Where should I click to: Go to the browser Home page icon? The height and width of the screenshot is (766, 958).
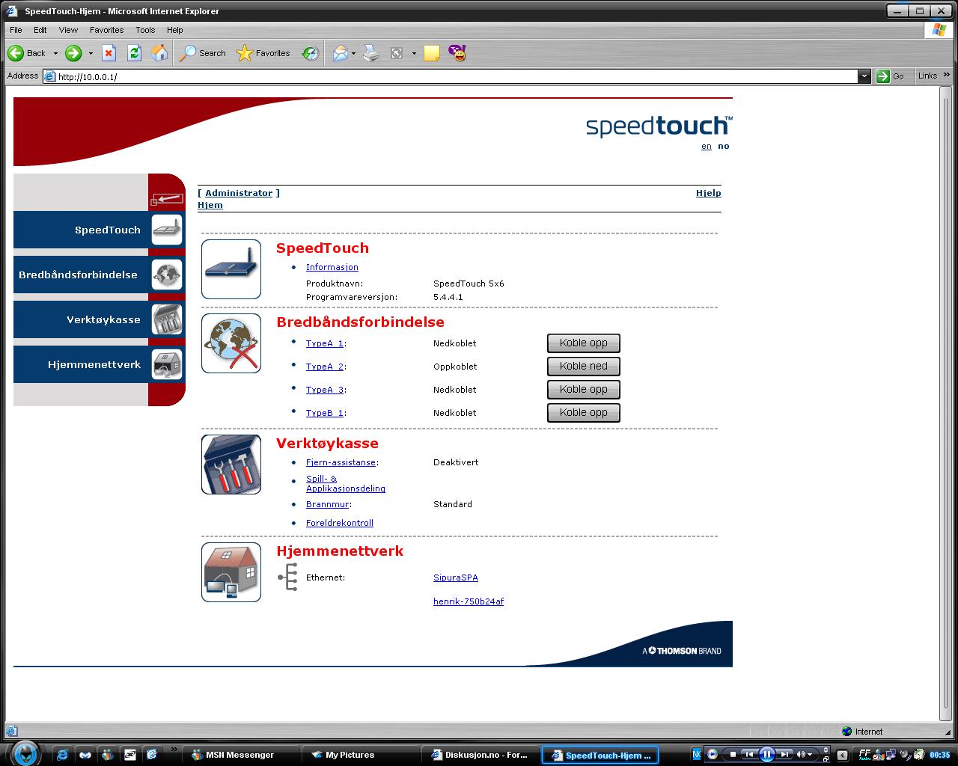point(159,53)
